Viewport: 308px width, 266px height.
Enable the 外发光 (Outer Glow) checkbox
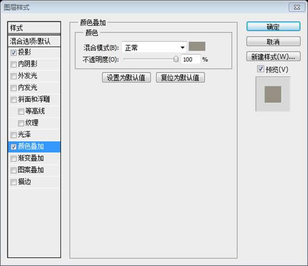13,76
